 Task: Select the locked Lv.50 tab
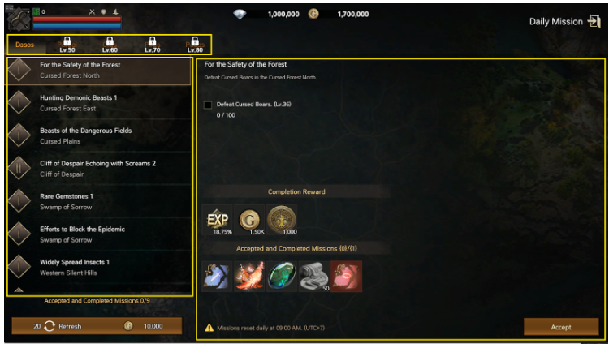(67, 45)
